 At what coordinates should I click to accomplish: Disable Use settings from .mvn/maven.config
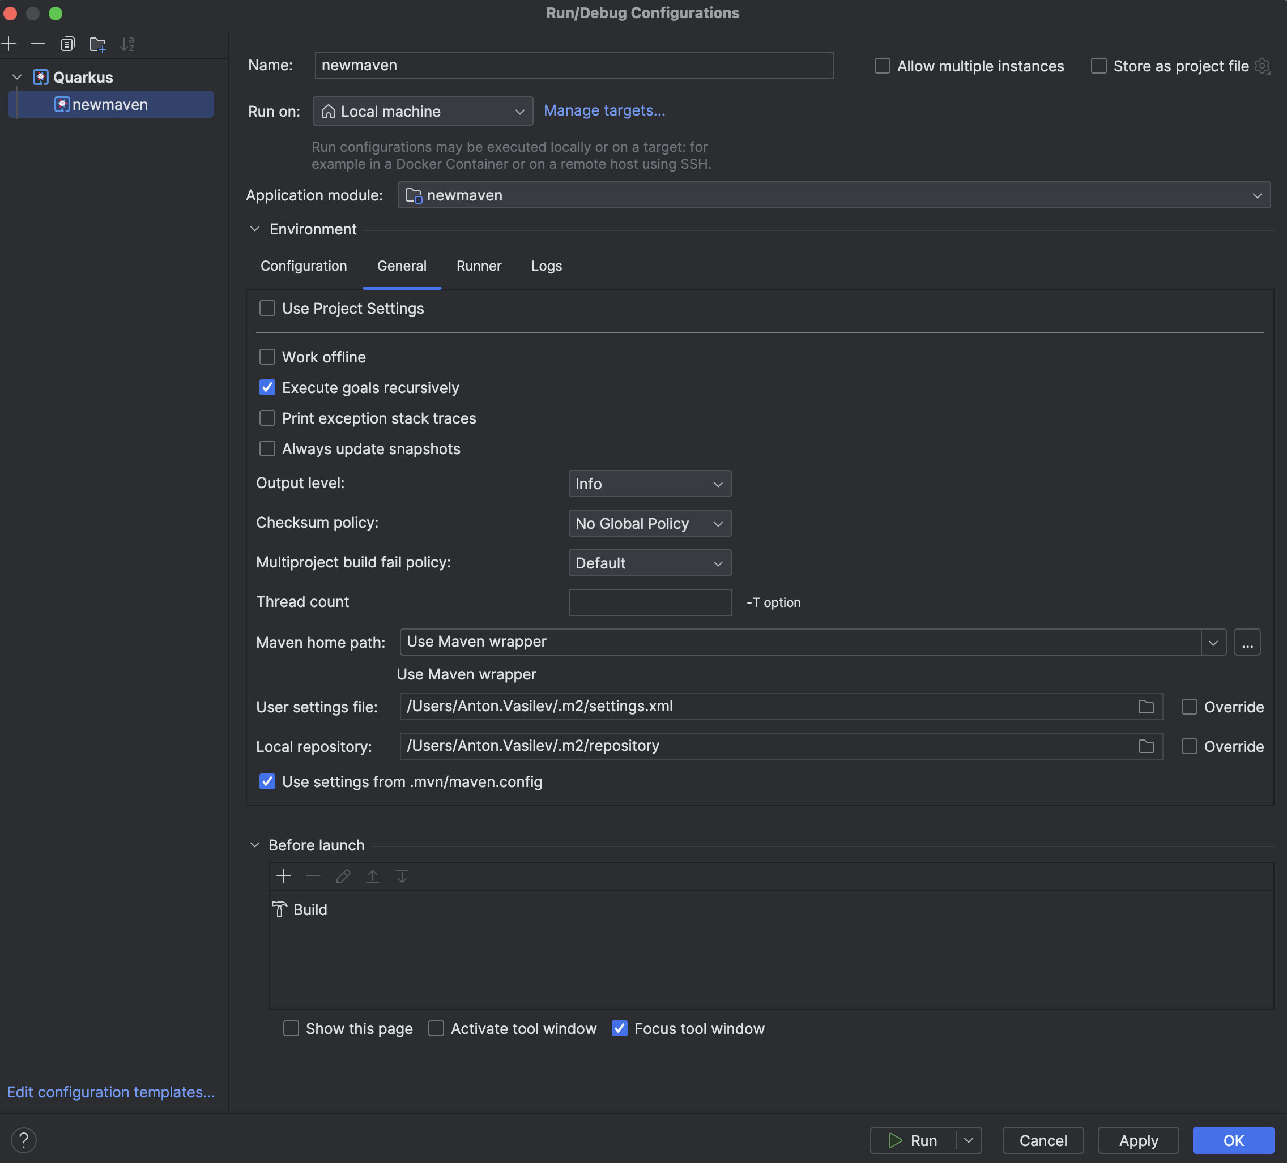pyautogui.click(x=267, y=781)
